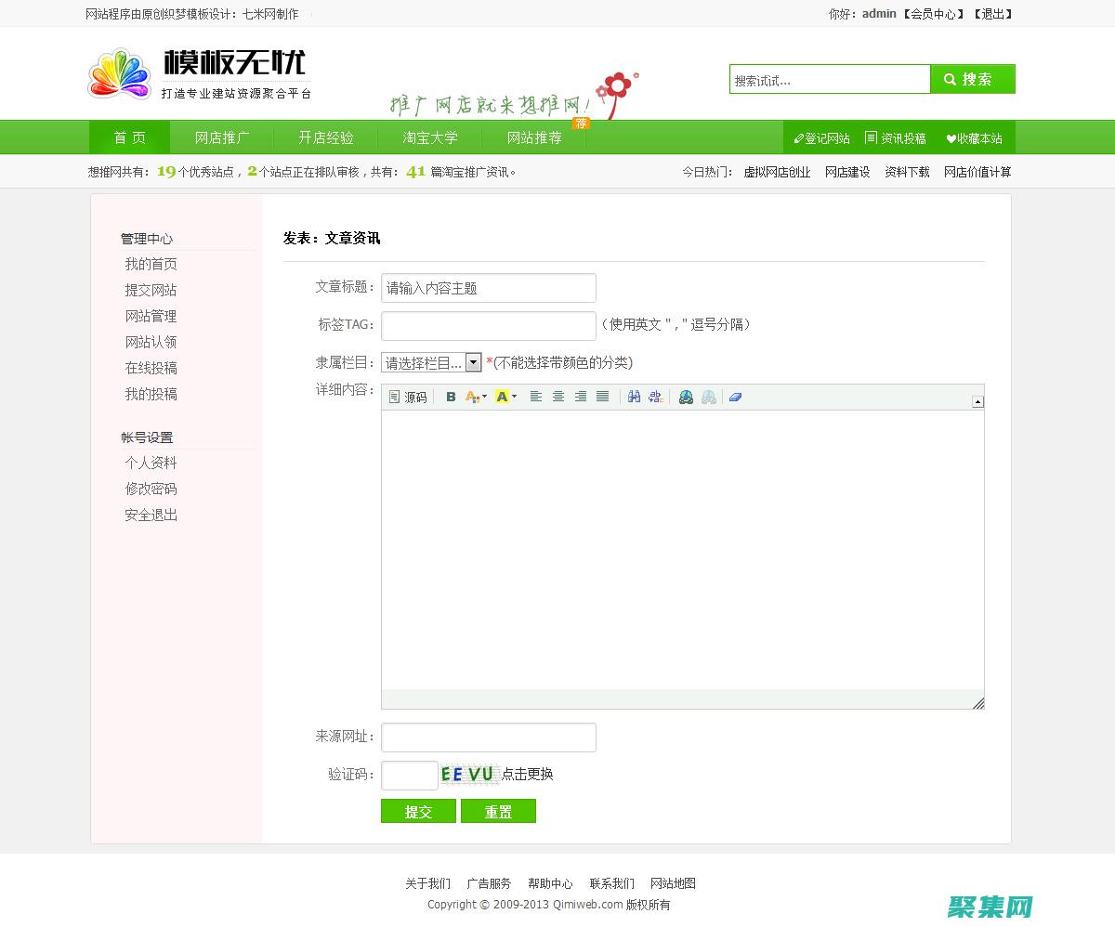Click inside the 文章标题 input field

tap(488, 288)
